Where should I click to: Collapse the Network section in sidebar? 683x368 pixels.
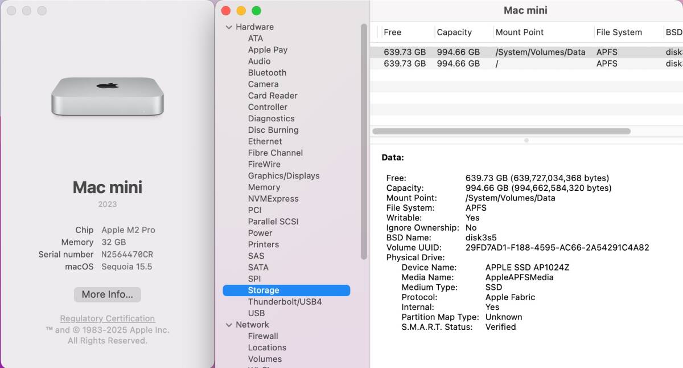229,325
